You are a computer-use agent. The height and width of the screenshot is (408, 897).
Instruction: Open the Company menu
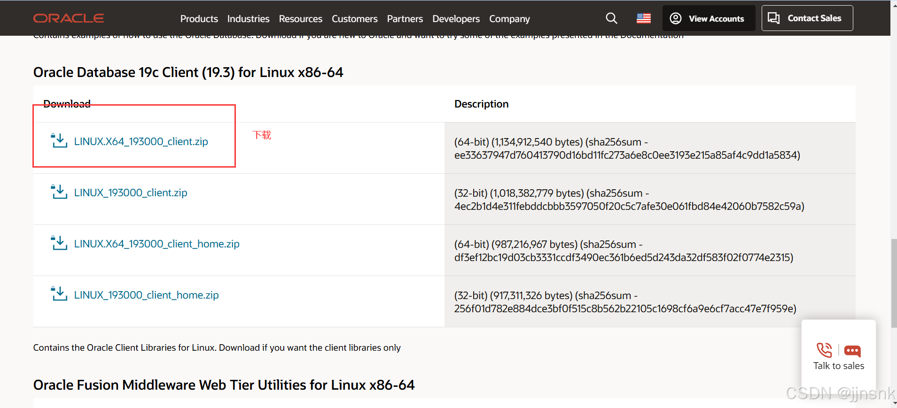509,19
